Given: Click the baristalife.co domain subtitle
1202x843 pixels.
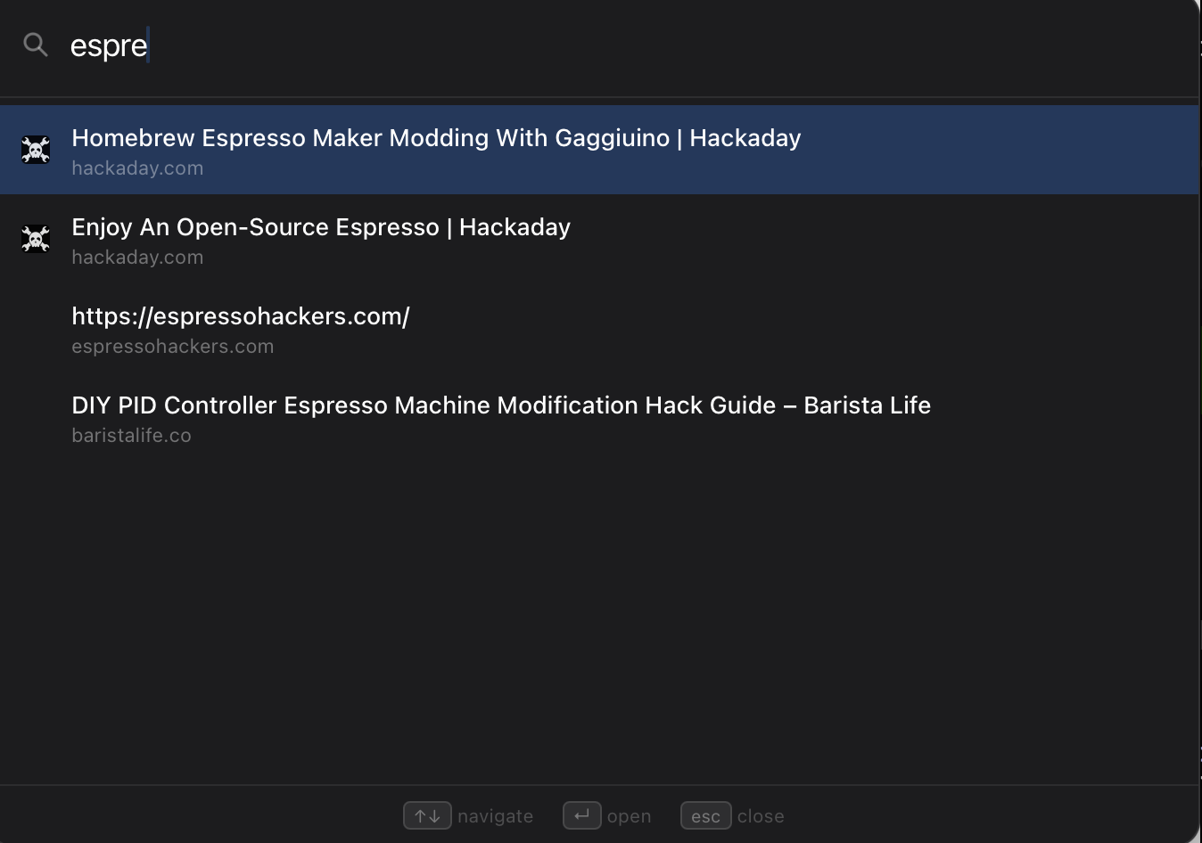Looking at the screenshot, I should [131, 436].
